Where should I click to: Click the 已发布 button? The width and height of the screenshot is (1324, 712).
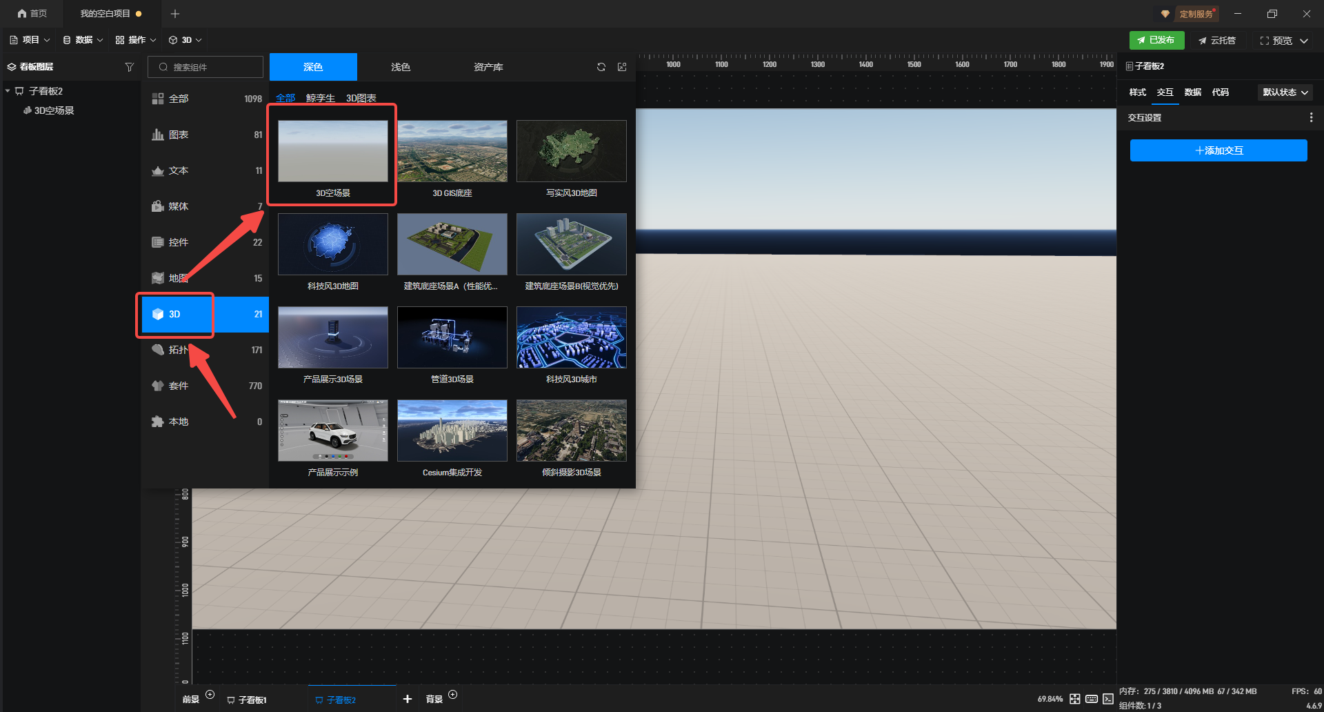pyautogui.click(x=1156, y=40)
